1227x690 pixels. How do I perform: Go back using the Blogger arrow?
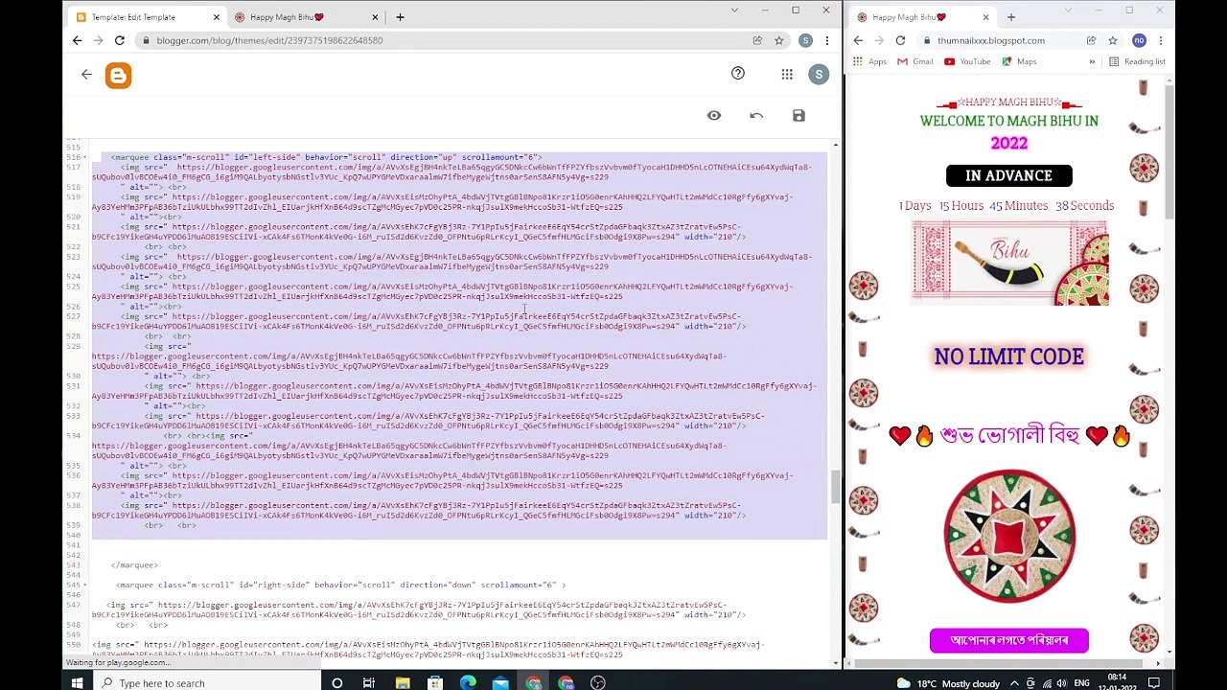click(86, 74)
